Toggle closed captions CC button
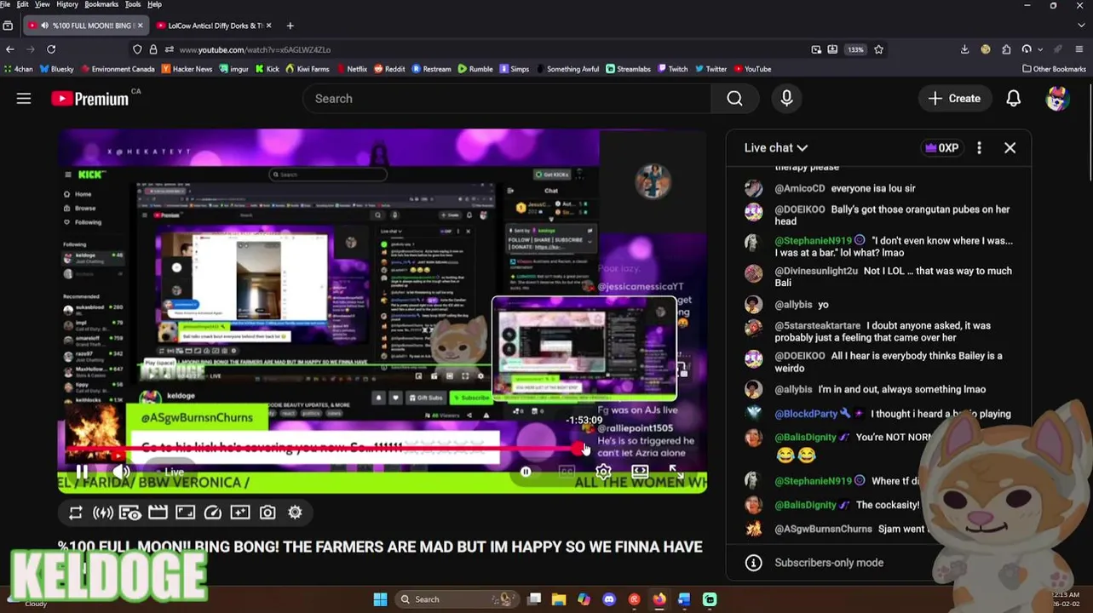 pyautogui.click(x=567, y=472)
